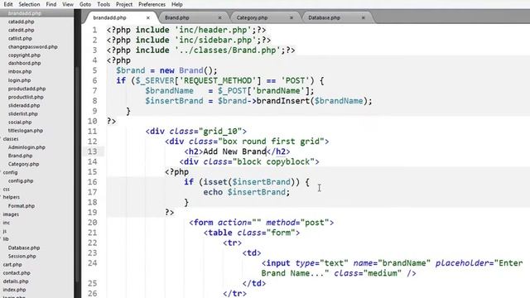Open sliderlist.php from the sidebar
530x298 pixels.
(x=23, y=114)
